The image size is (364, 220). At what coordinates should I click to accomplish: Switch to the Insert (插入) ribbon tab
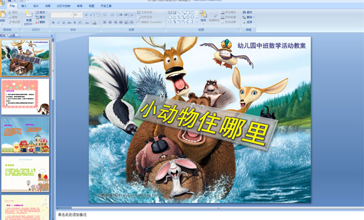click(24, 6)
